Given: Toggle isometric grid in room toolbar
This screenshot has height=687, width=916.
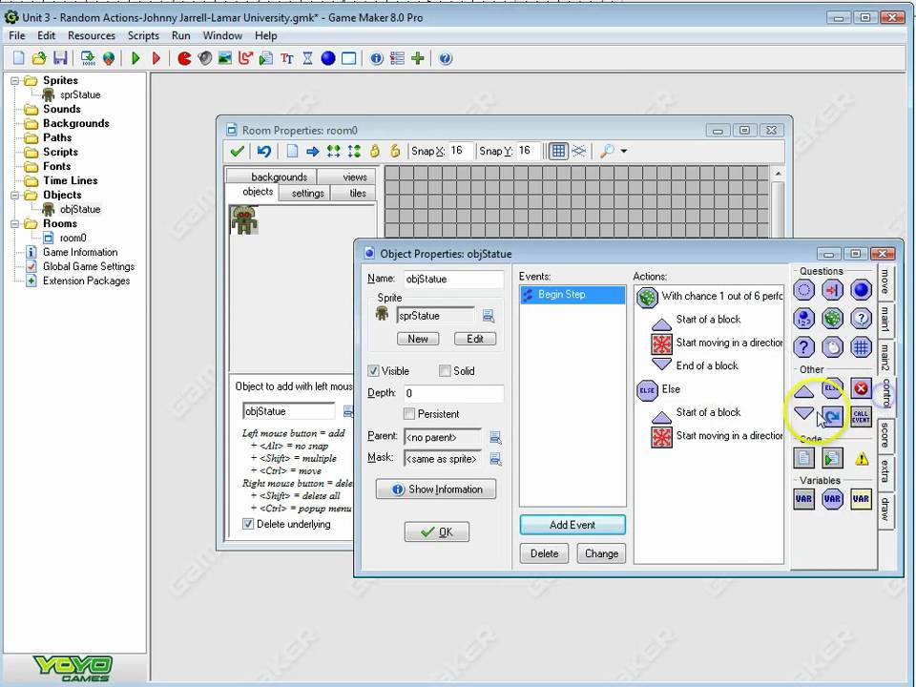Looking at the screenshot, I should pyautogui.click(x=579, y=152).
